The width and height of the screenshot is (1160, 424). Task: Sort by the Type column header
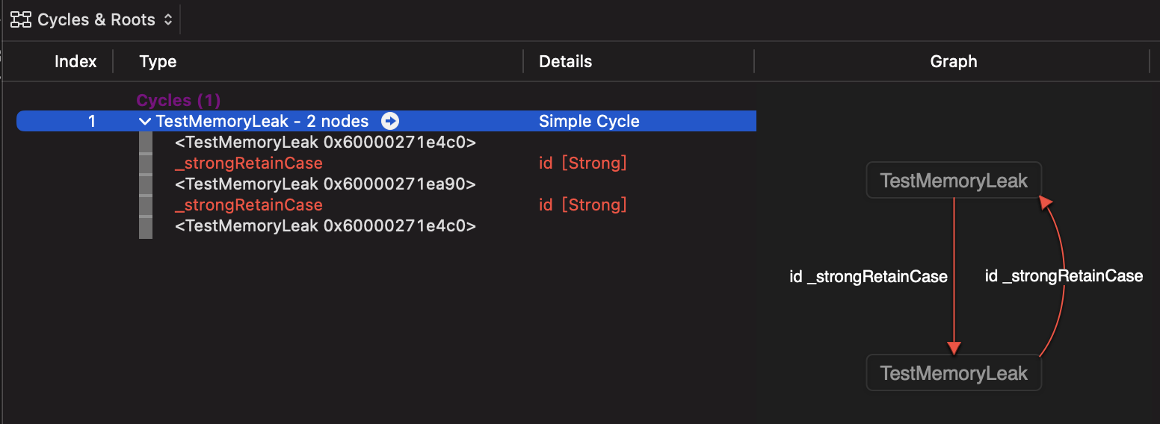coord(158,61)
